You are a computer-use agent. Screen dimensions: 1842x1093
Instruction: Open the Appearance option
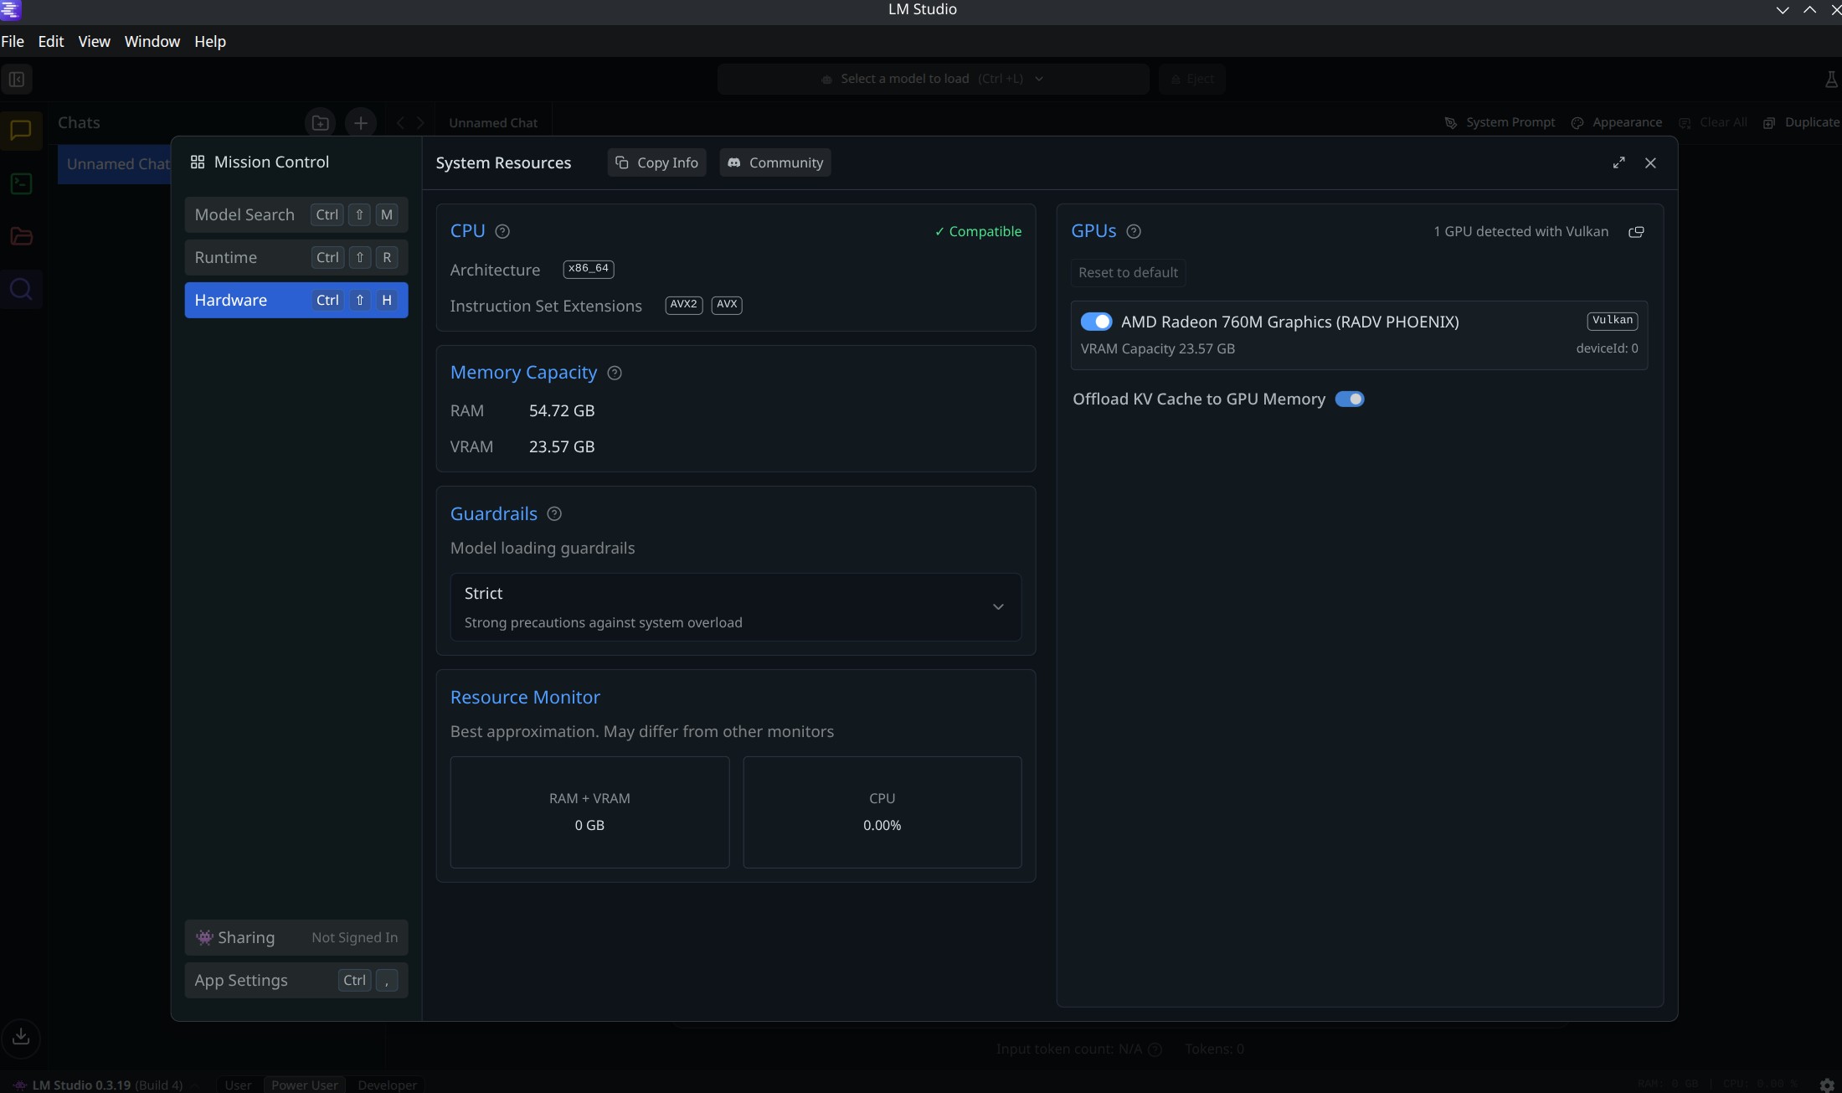coord(1617,122)
